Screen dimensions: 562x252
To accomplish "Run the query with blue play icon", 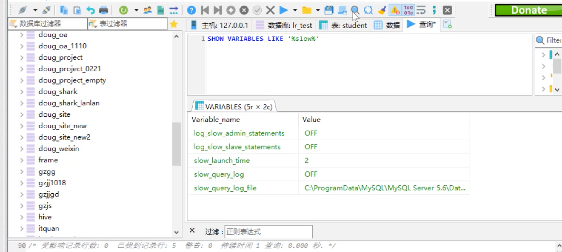I will 283,10.
